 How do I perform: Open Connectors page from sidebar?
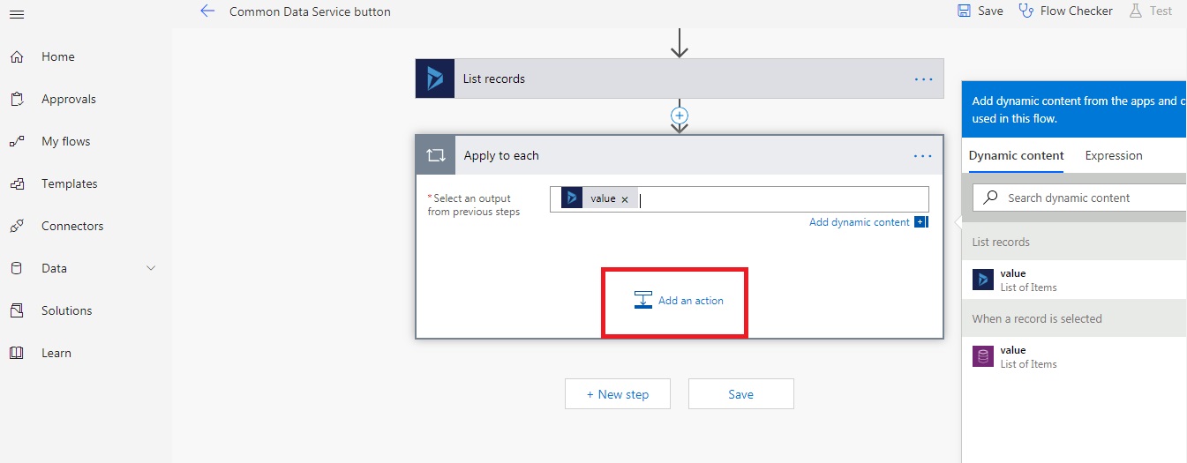[71, 227]
